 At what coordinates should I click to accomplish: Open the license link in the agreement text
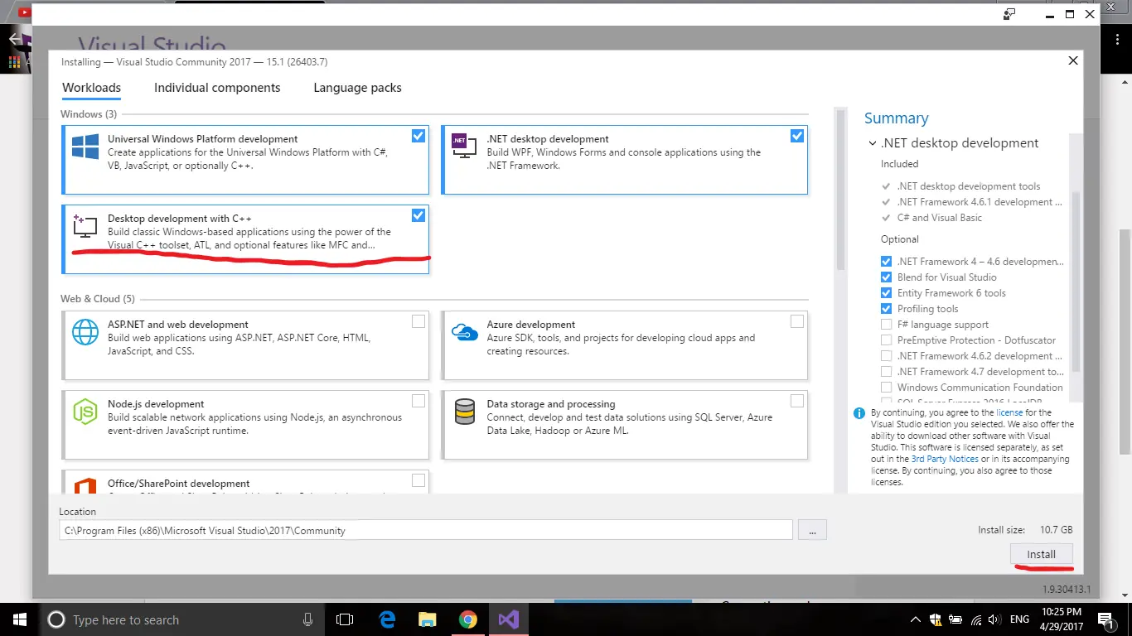(x=1009, y=412)
